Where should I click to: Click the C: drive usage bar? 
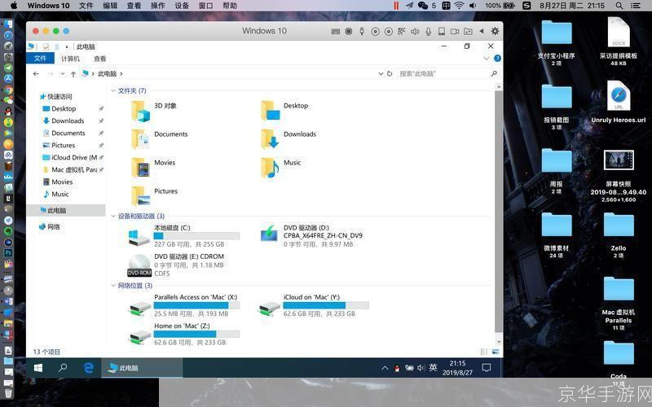pos(196,236)
